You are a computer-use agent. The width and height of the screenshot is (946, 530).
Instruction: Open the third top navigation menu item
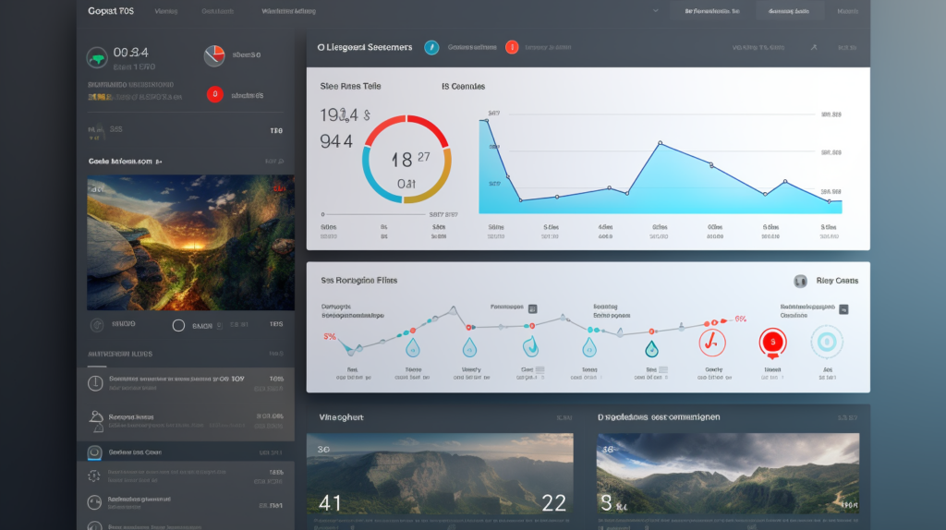click(288, 11)
